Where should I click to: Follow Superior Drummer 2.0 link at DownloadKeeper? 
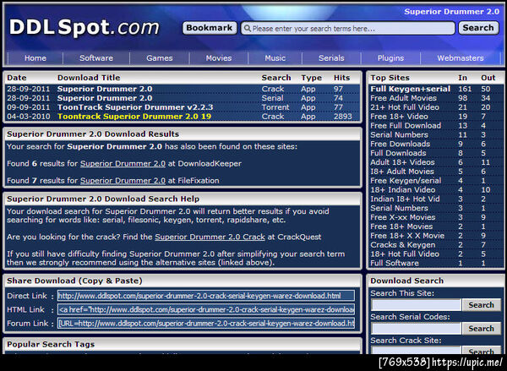click(x=123, y=164)
